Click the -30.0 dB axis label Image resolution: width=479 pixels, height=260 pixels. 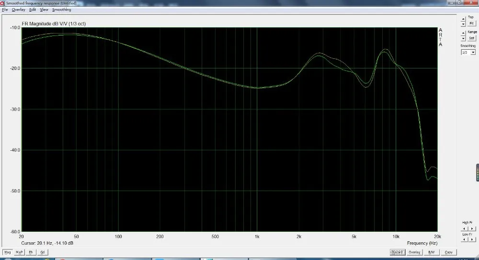coord(15,109)
